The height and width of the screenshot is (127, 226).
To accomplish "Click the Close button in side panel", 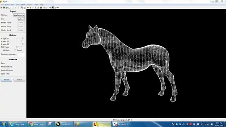I will (19, 80).
